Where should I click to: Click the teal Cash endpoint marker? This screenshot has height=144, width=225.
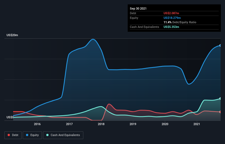220,99
